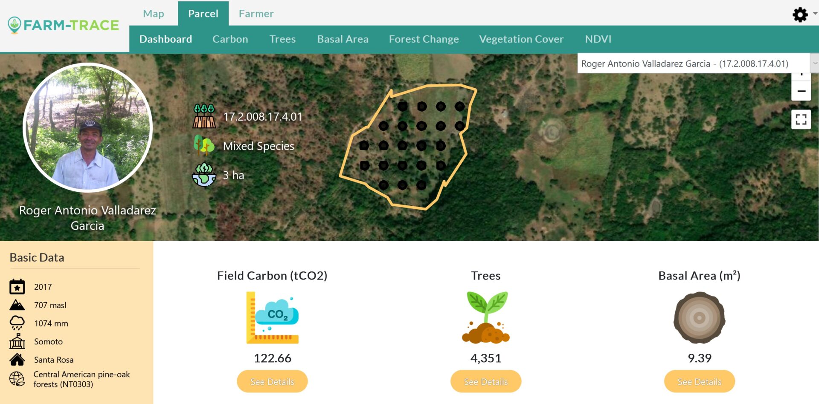This screenshot has width=819, height=404.
Task: Click the Mixed Species label
Action: pos(258,146)
